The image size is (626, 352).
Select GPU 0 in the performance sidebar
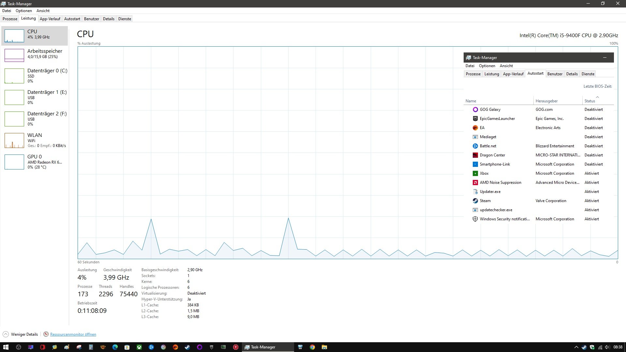[x=35, y=162]
